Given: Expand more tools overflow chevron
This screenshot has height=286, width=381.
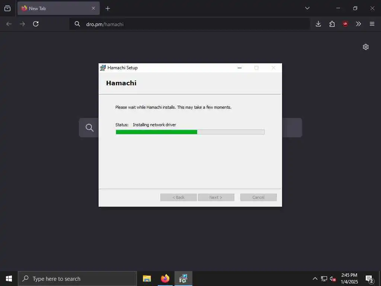Looking at the screenshot, I should click(x=358, y=24).
